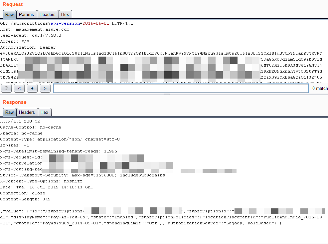Show Request in Hex view

pos(65,14)
